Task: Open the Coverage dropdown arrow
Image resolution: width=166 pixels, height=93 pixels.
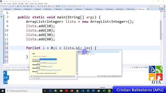Action: pyautogui.click(x=29, y=6)
